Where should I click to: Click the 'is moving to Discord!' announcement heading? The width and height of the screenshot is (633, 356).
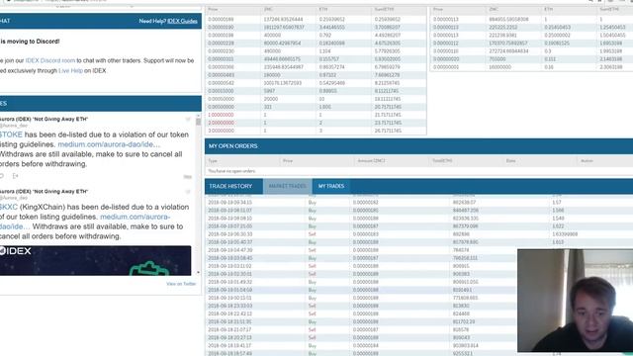pos(30,42)
